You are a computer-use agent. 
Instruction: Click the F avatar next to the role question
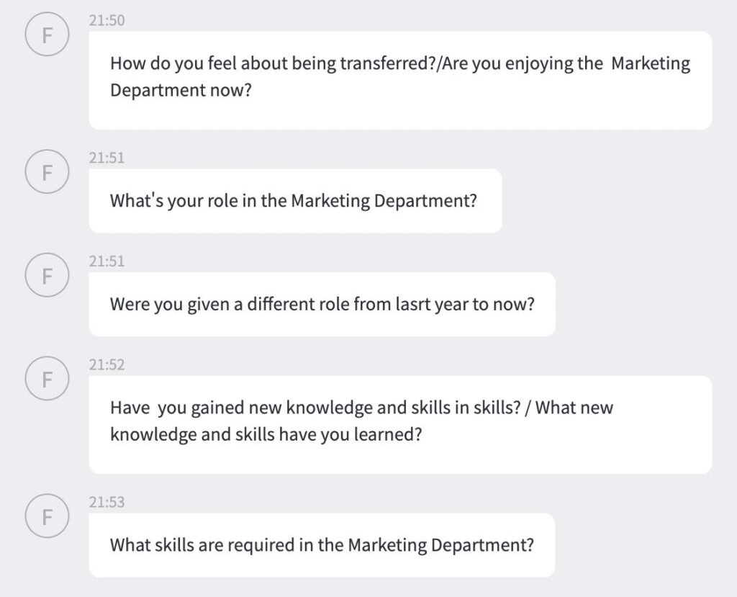(47, 171)
